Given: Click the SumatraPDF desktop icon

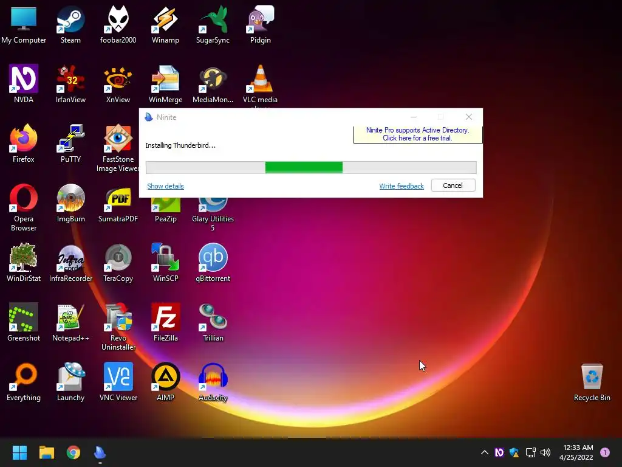Looking at the screenshot, I should click(x=118, y=203).
